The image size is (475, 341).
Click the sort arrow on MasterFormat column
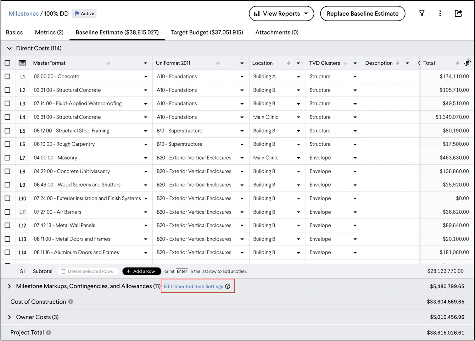tap(108, 63)
